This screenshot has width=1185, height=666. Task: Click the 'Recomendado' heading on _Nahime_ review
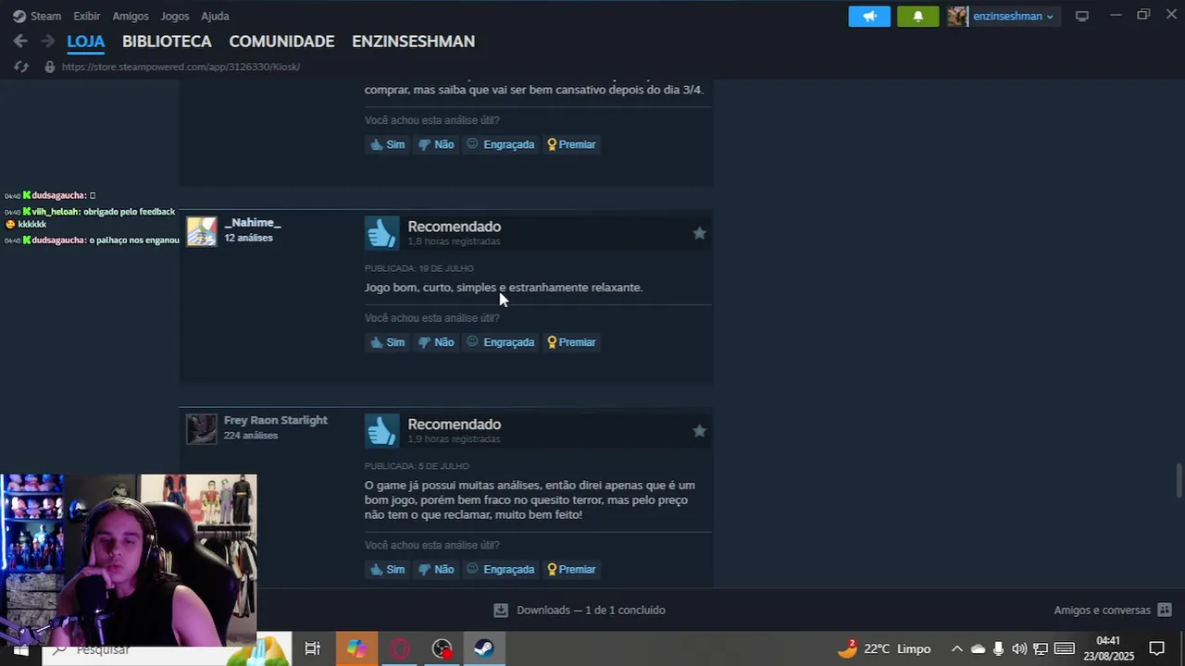click(x=455, y=227)
